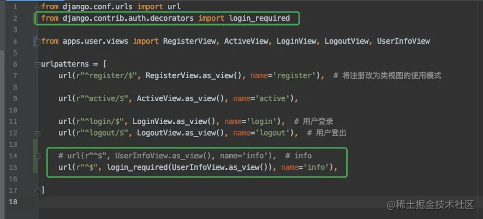Click 'django.contrib.auth.decorators' module path

click(128, 18)
